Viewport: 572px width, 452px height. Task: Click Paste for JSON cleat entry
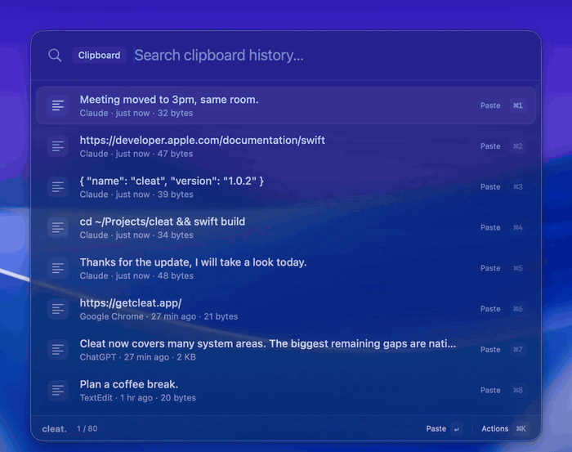pyautogui.click(x=490, y=187)
